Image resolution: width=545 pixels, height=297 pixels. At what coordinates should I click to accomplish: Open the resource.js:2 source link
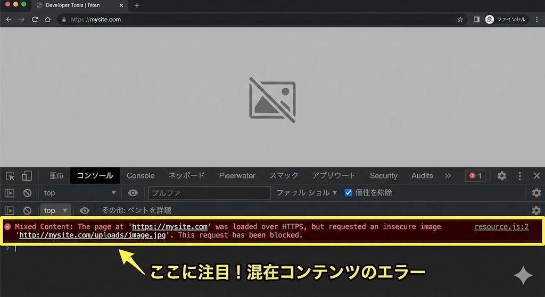coord(501,226)
